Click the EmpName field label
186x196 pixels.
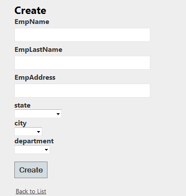pyautogui.click(x=32, y=22)
